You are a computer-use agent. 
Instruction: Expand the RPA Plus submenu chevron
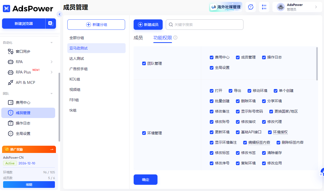click(x=51, y=72)
